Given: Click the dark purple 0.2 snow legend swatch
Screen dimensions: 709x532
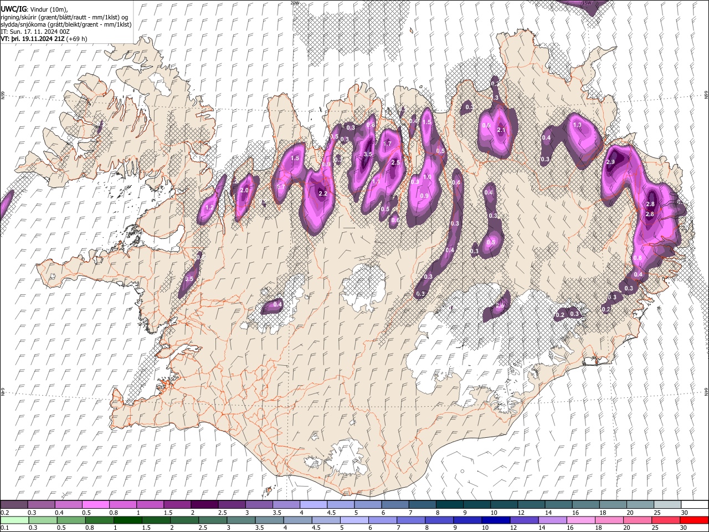Looking at the screenshot, I should [x=14, y=505].
